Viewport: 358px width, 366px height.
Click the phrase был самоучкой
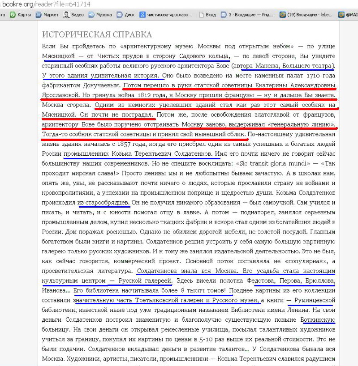[271, 203]
